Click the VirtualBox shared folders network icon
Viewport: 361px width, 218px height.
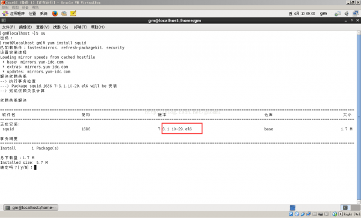[x=309, y=214]
